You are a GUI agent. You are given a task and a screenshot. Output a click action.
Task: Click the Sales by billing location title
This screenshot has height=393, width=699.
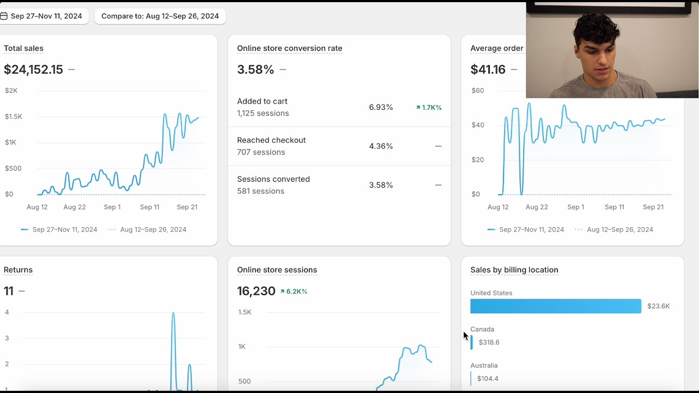point(514,270)
